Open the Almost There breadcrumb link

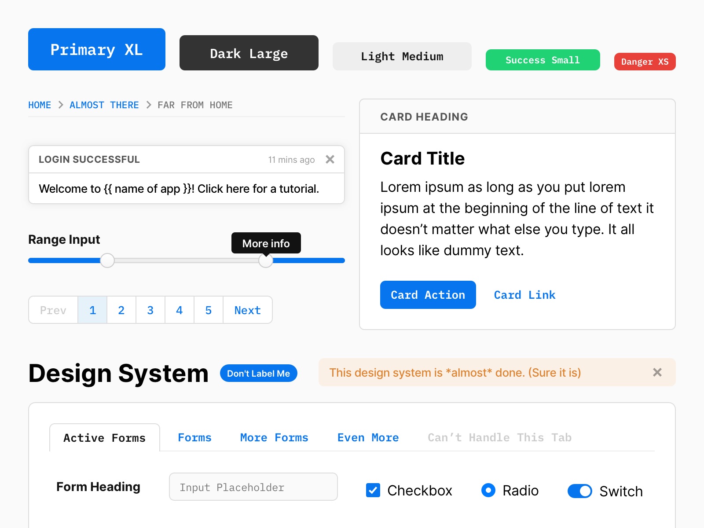click(x=104, y=105)
